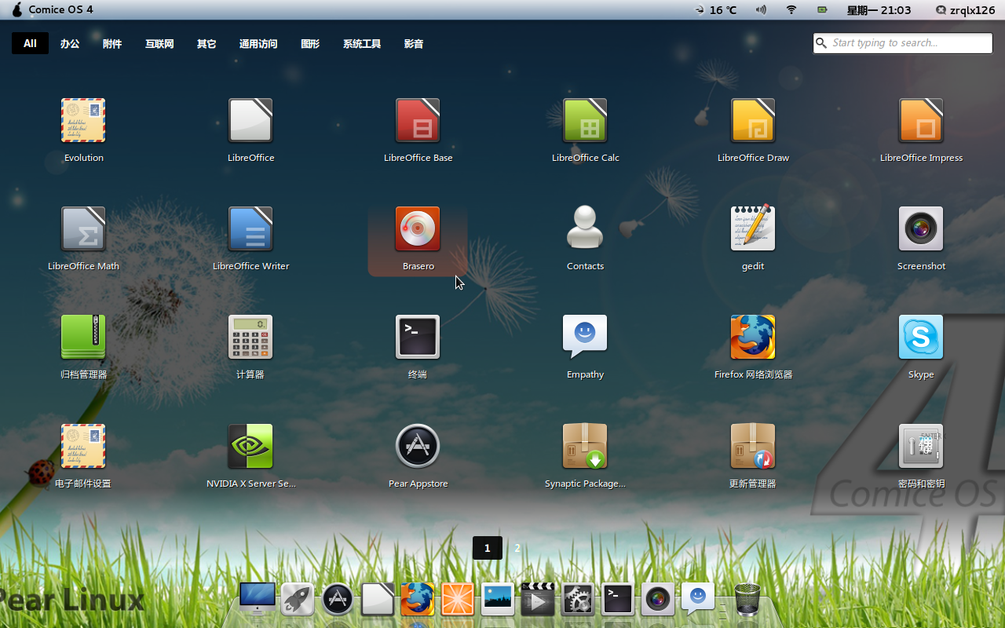Image resolution: width=1005 pixels, height=628 pixels.
Task: Open the 16 °C weather indicator
Action: point(716,10)
